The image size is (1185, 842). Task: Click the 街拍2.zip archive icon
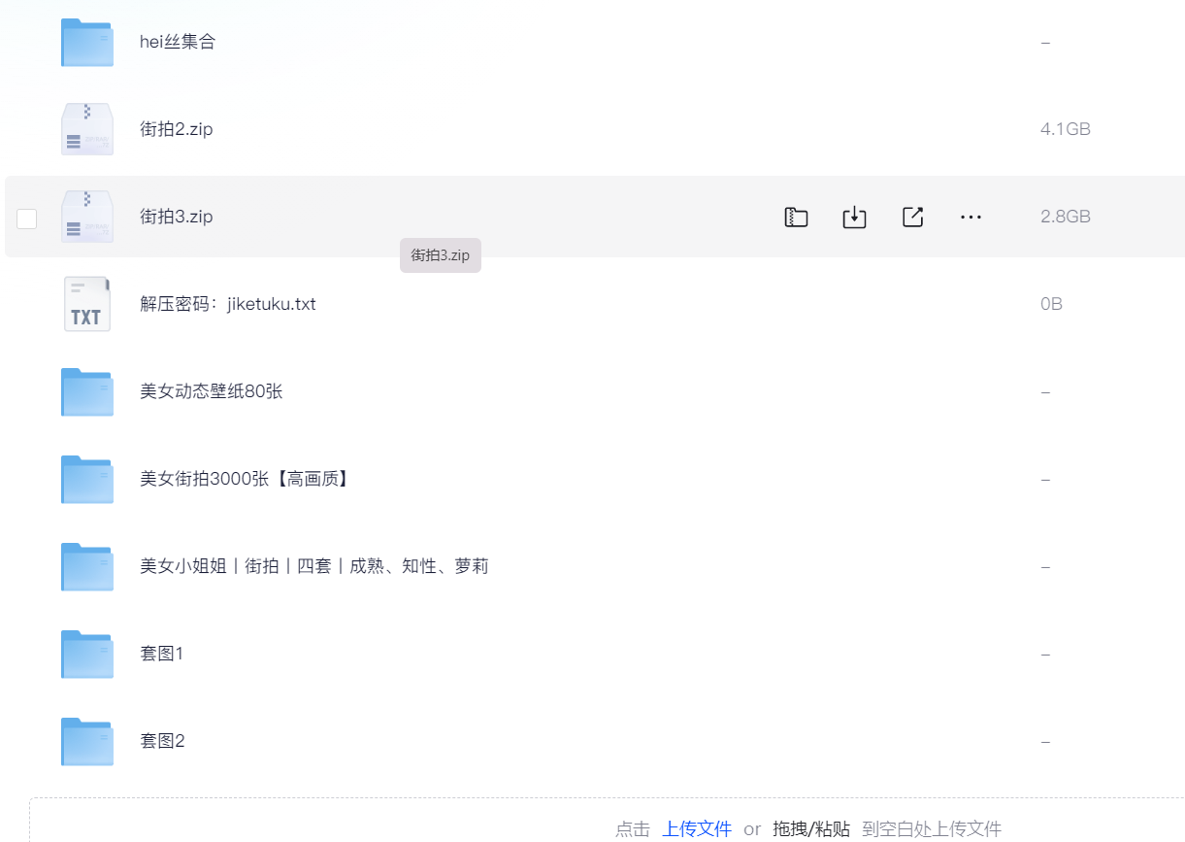pos(87,129)
